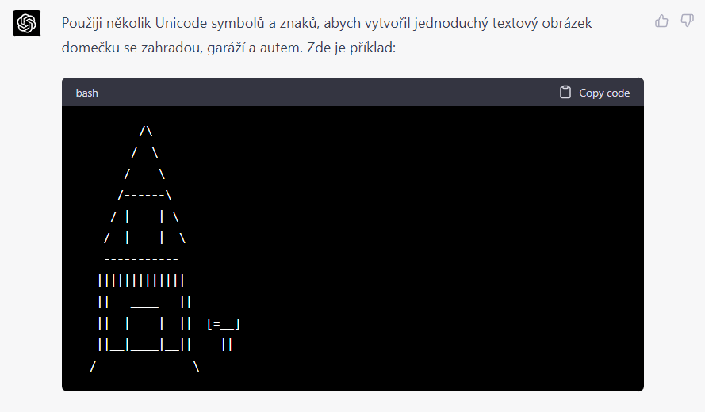Click the bash language label
The height and width of the screenshot is (412, 705).
[x=86, y=93]
